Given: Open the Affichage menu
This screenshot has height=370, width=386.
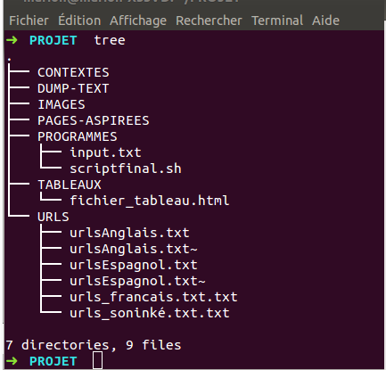Looking at the screenshot, I should [x=138, y=21].
